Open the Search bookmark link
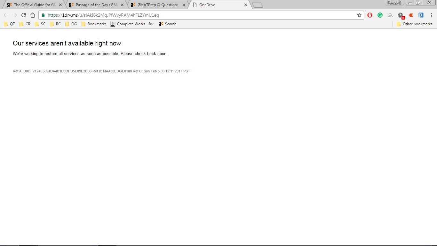Screen dimensions: 437x246 click(167, 24)
